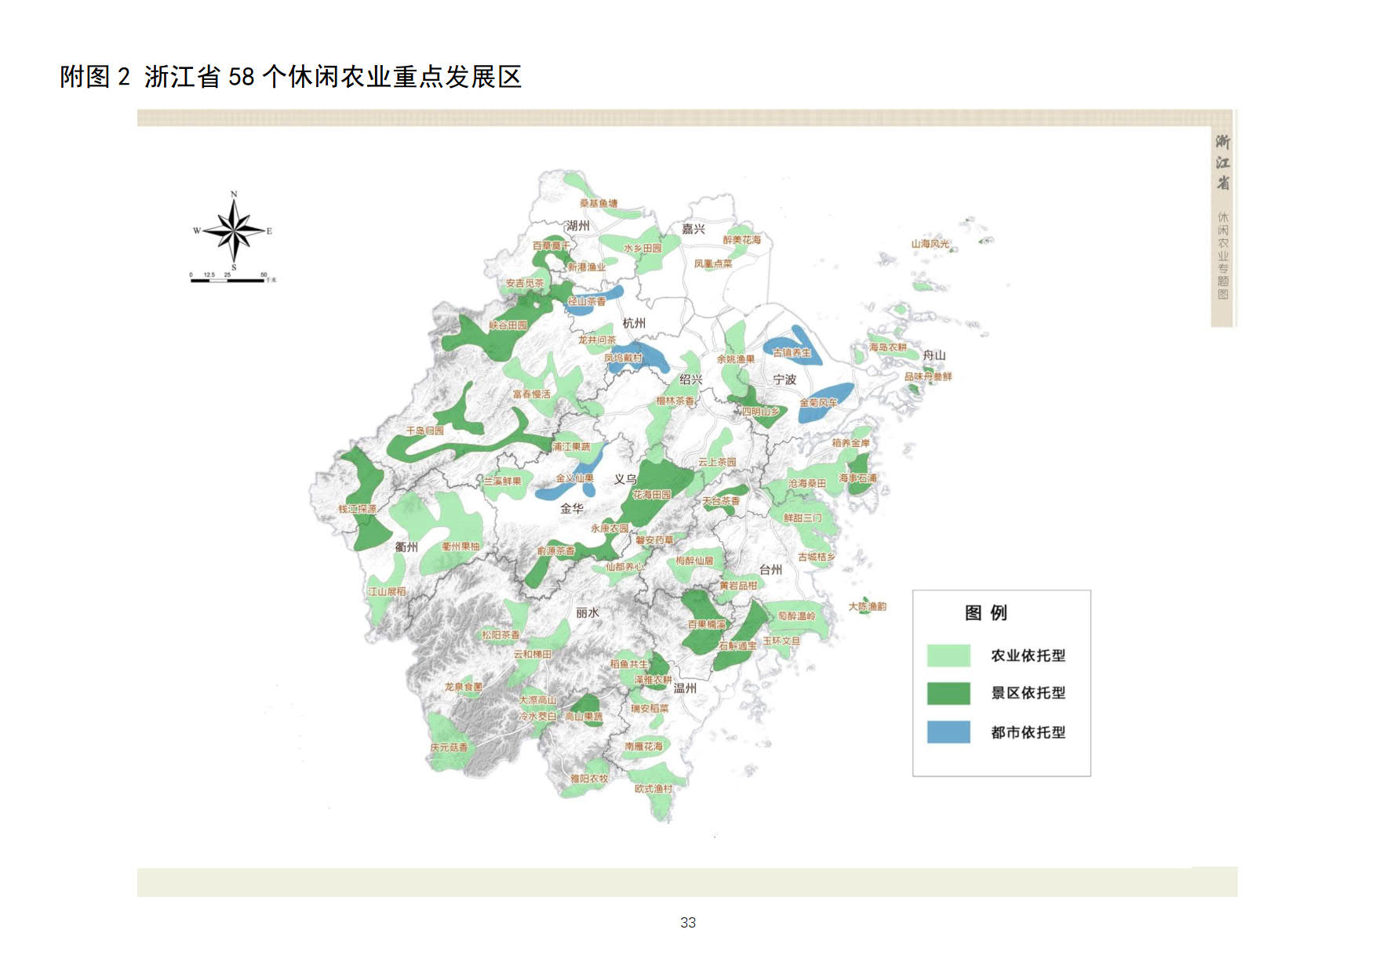Click the map scale bar
1376x973 pixels.
[228, 279]
